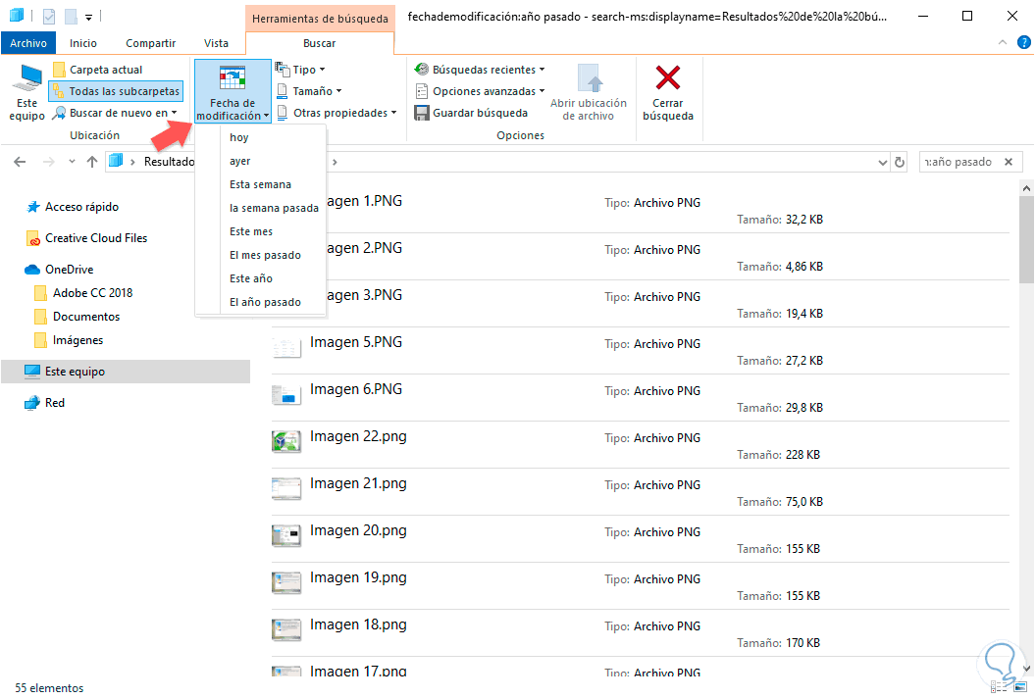
Task: Open Buscar de nuevo en dropdown
Action: click(117, 113)
